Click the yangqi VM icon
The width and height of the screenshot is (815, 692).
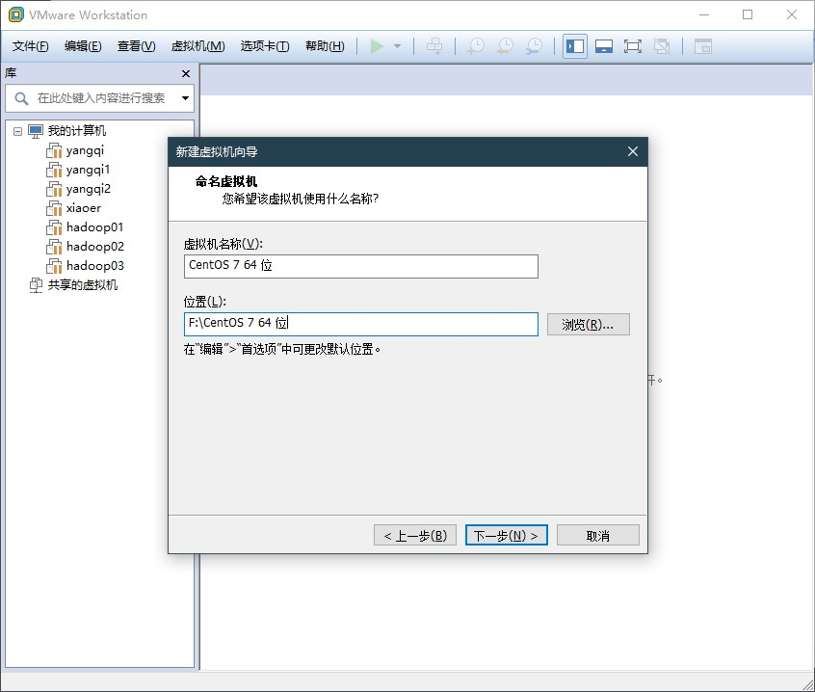tap(54, 150)
